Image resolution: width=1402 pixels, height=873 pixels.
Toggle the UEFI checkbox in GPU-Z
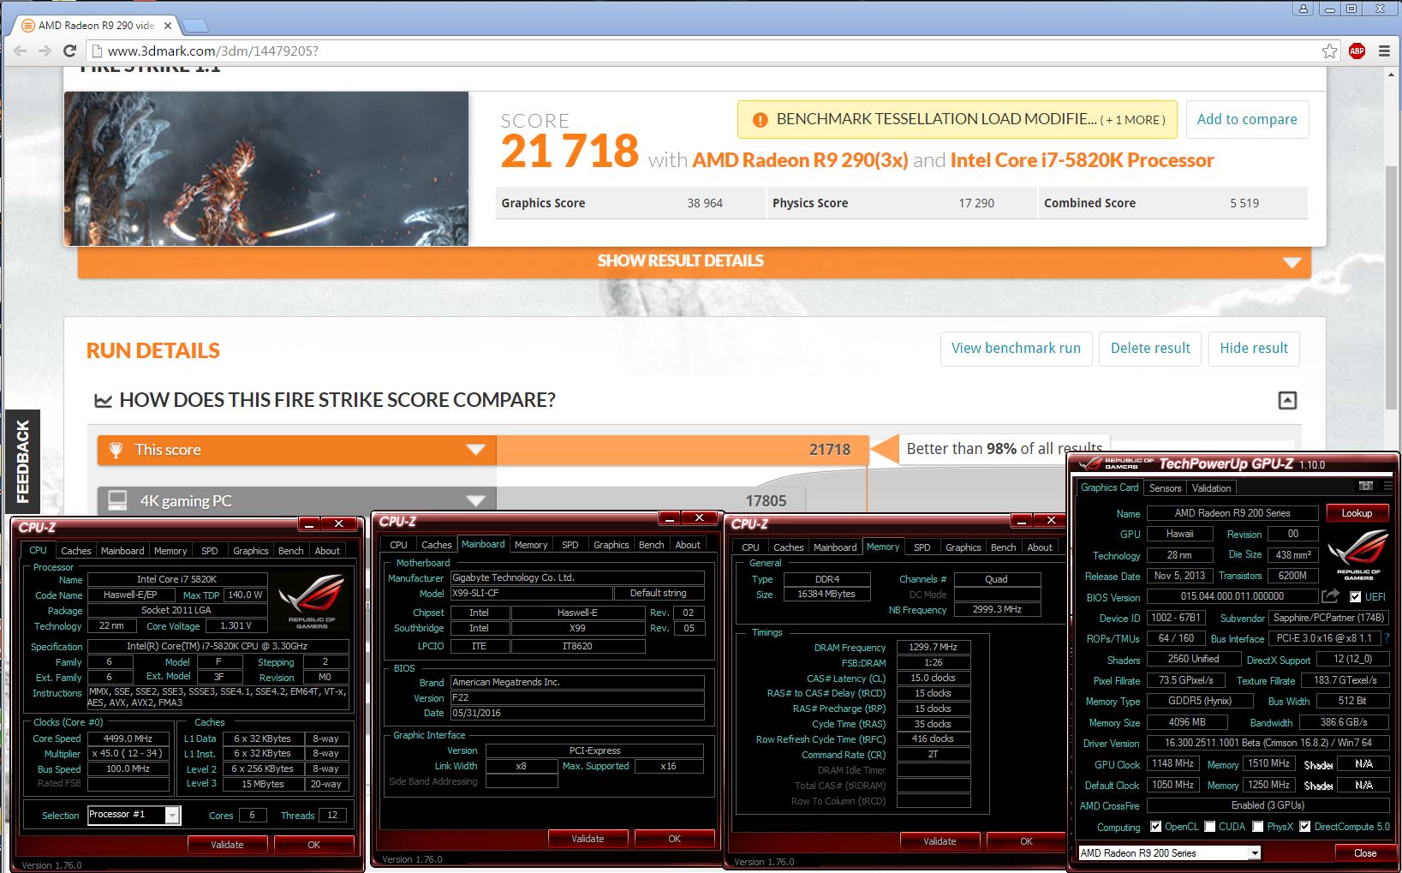[1355, 596]
